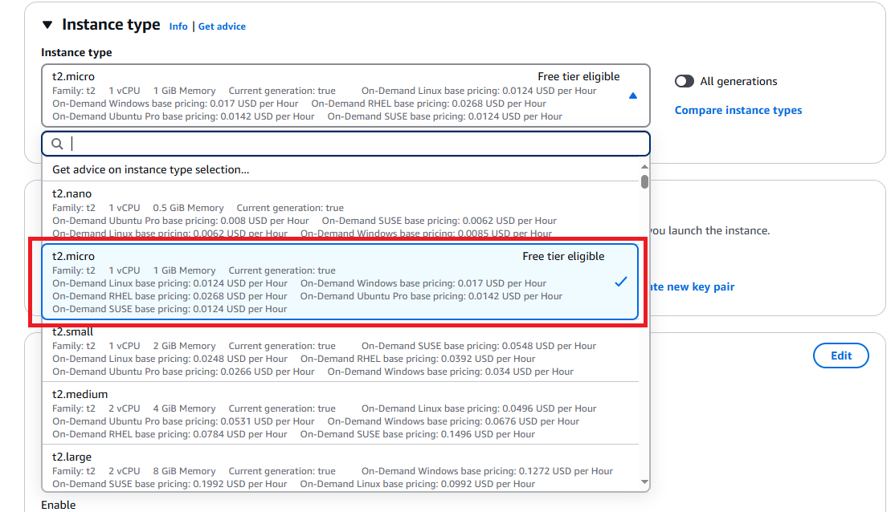Click selected t2.micro combo box field
This screenshot has width=891, height=512.
[x=345, y=95]
